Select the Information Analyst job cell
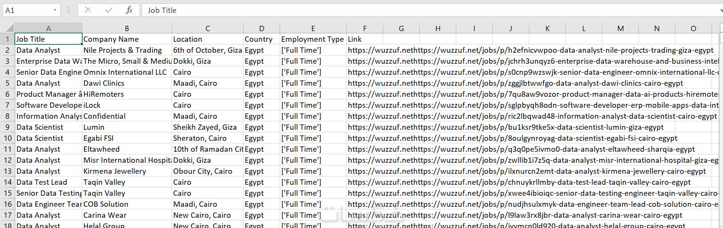The image size is (723, 228). click(48, 116)
